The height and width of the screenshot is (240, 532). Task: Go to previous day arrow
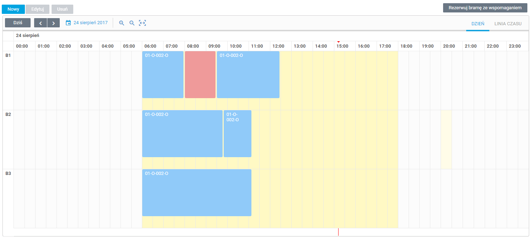[x=41, y=23]
